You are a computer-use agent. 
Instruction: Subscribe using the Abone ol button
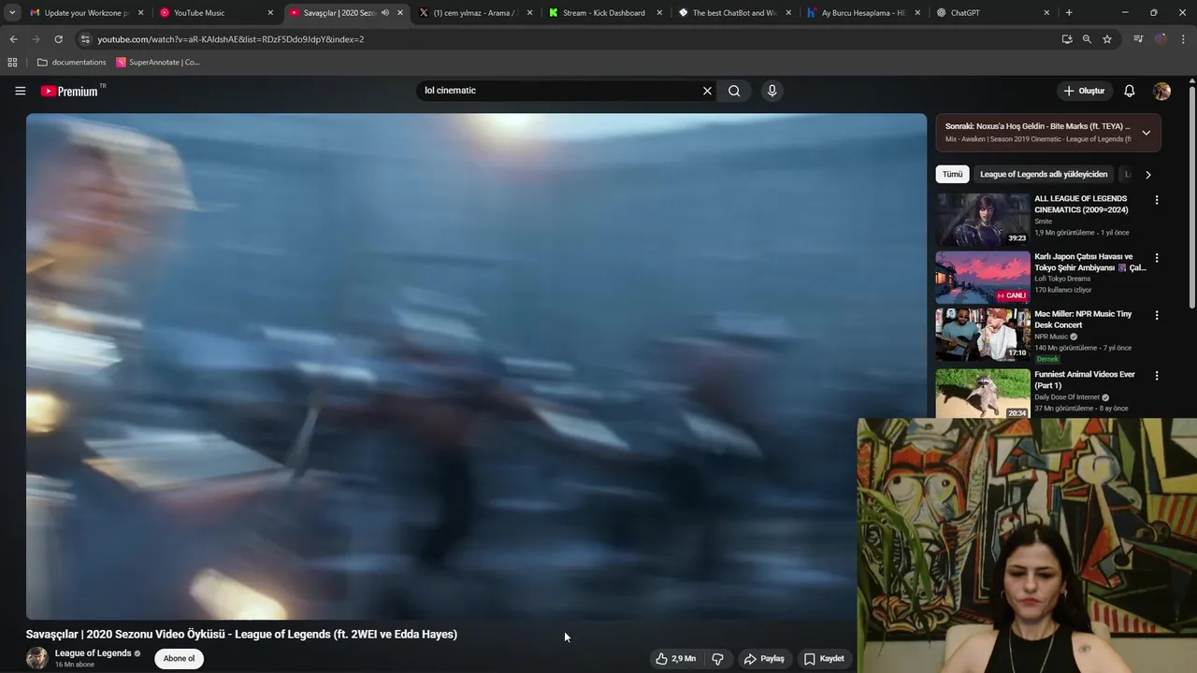(x=179, y=658)
